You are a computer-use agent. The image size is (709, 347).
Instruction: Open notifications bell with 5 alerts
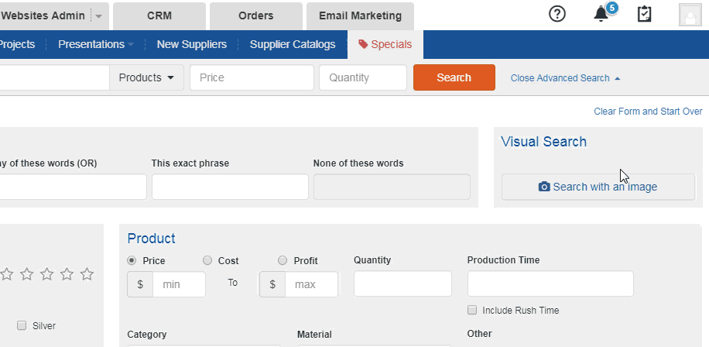coord(602,14)
